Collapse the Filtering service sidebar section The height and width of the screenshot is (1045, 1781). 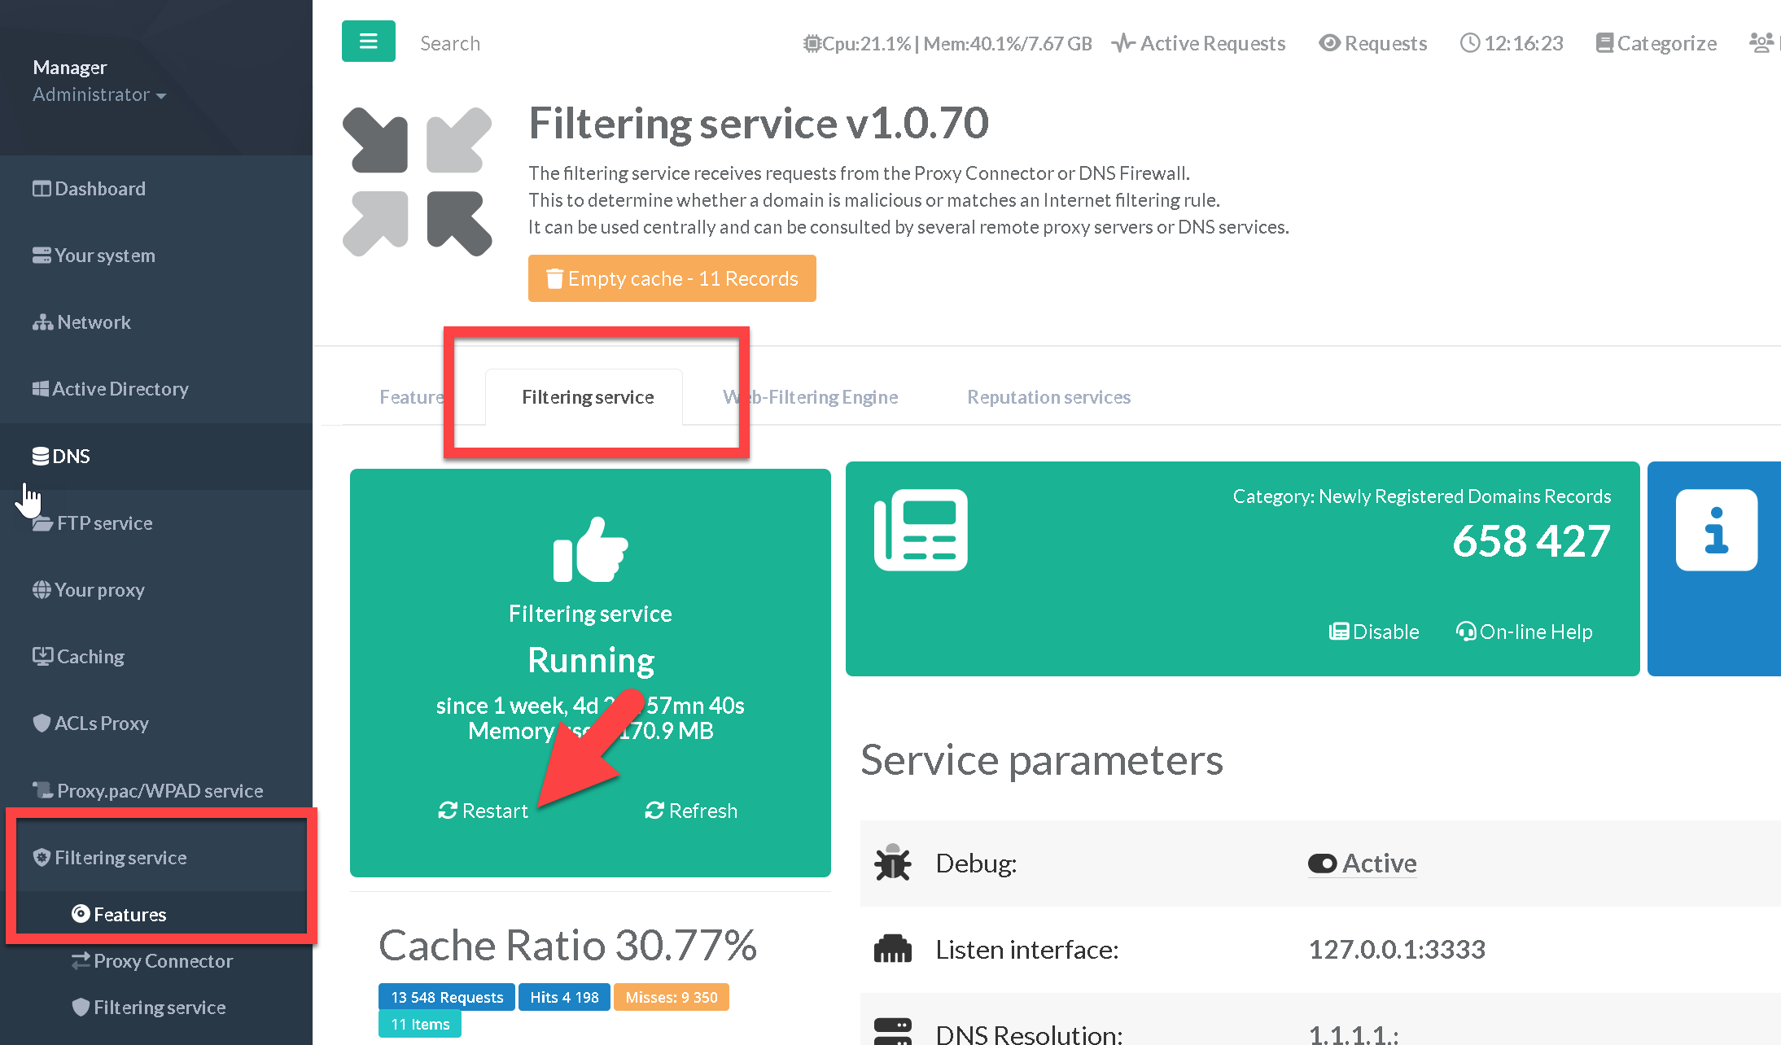pyautogui.click(x=120, y=857)
